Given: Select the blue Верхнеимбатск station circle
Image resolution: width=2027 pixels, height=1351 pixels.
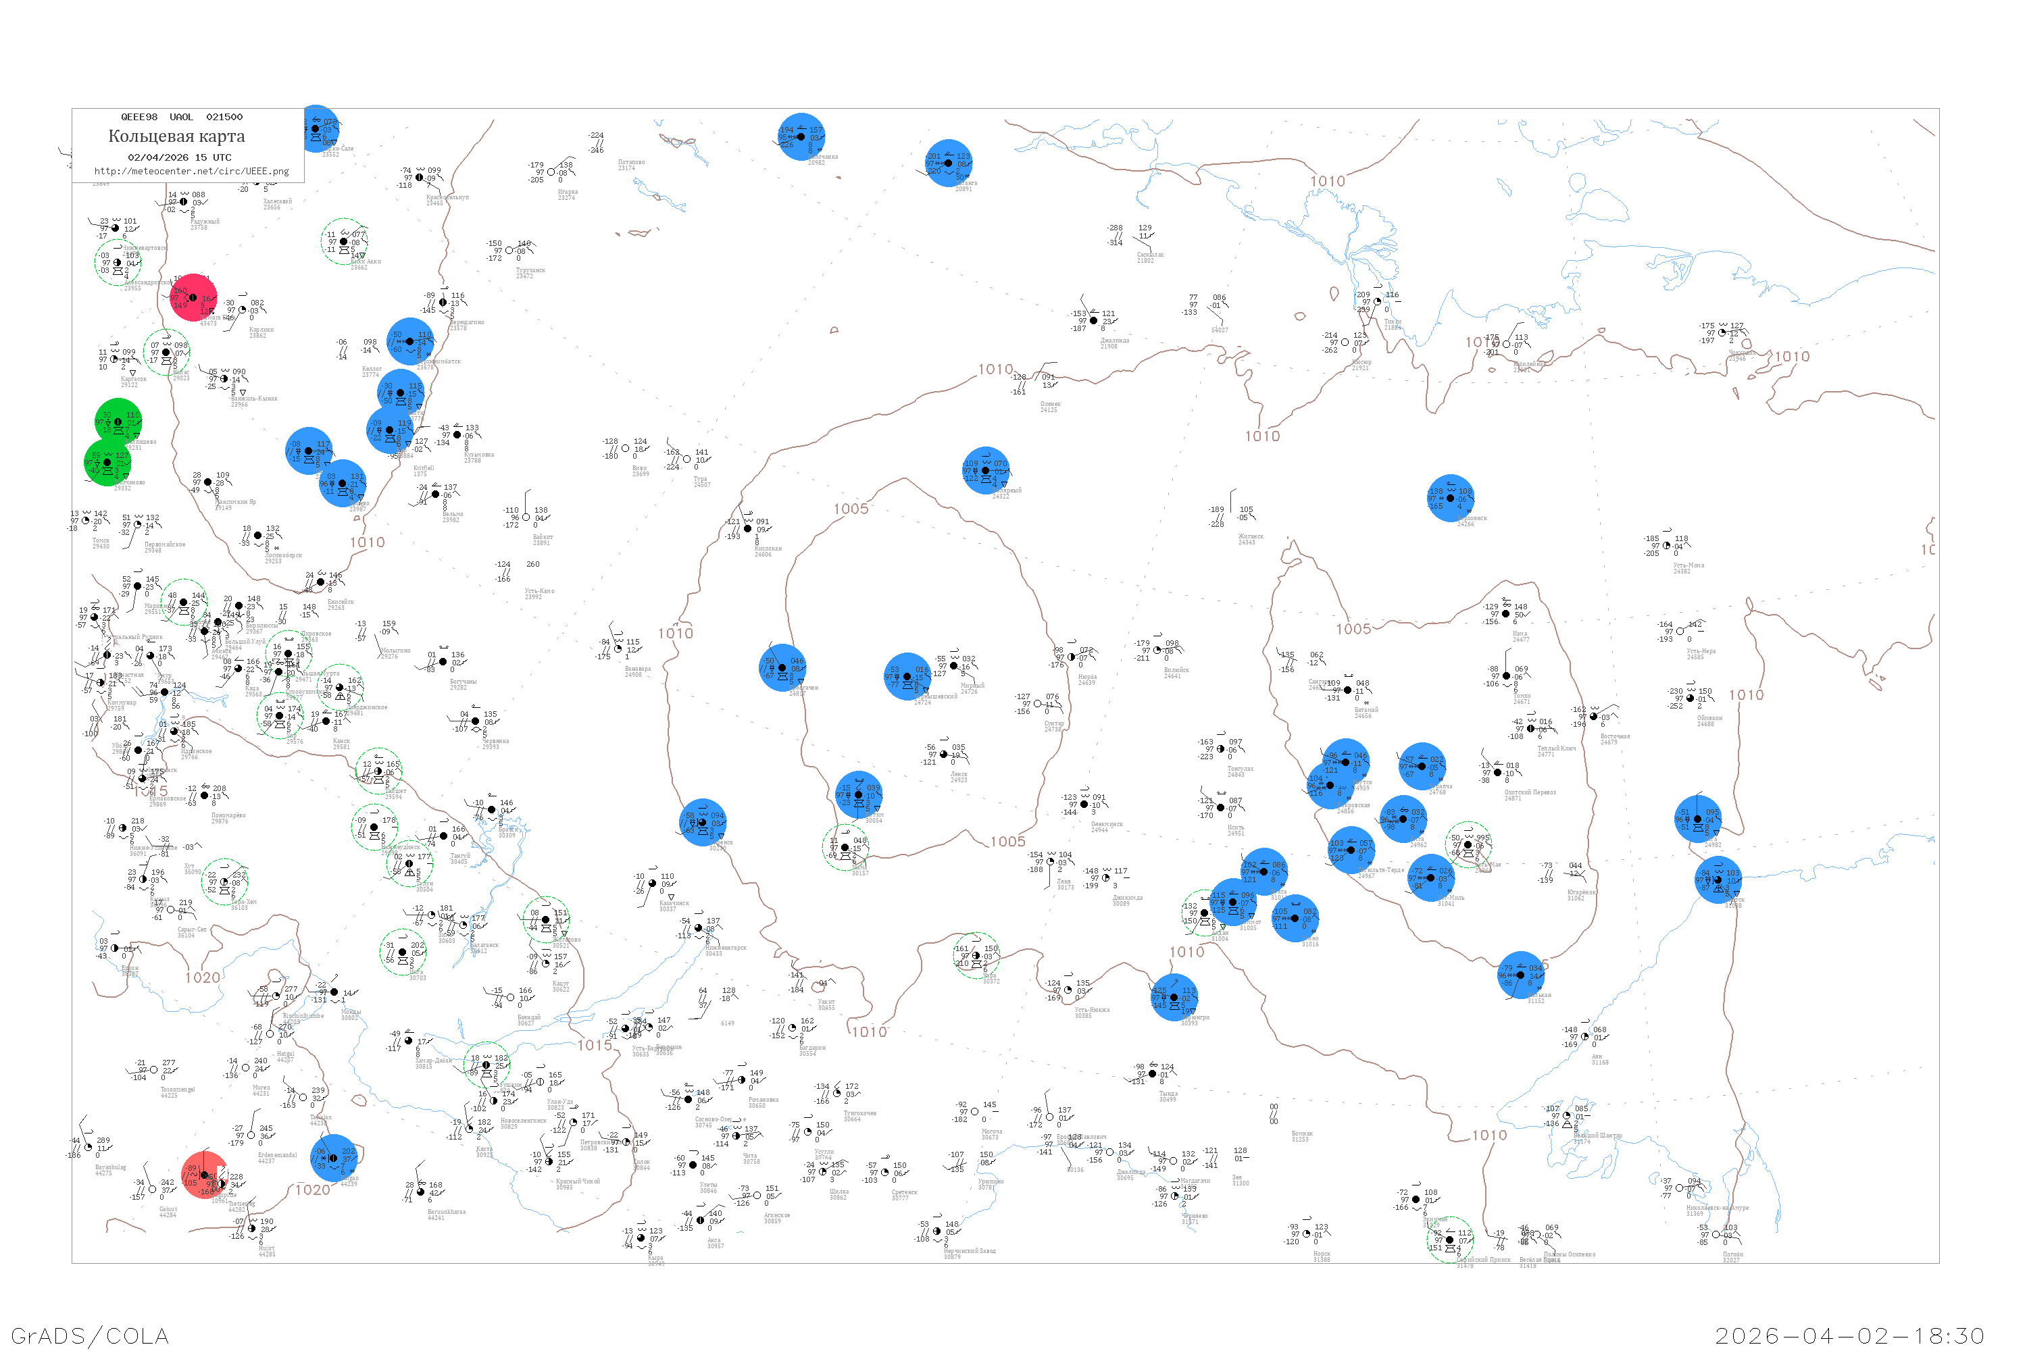Looking at the screenshot, I should 410,341.
